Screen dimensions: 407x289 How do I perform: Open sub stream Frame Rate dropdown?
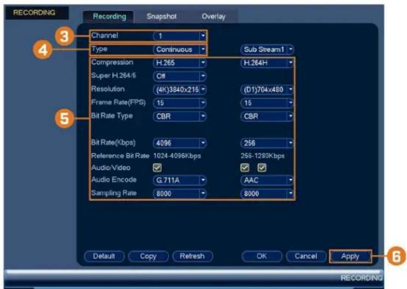267,103
